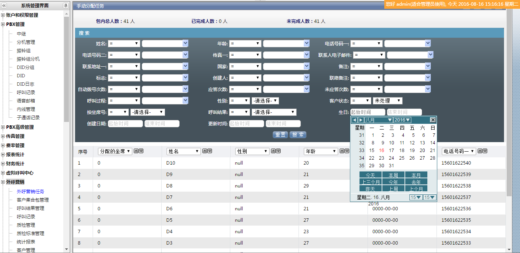Screen dimensions: 520x253
Task: Expand the 财务统计 tree node
Action: 3,164
